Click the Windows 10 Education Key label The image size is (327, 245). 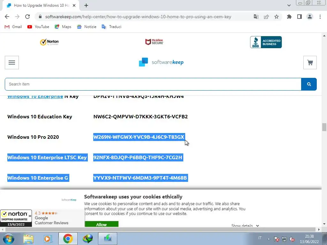coord(40,117)
